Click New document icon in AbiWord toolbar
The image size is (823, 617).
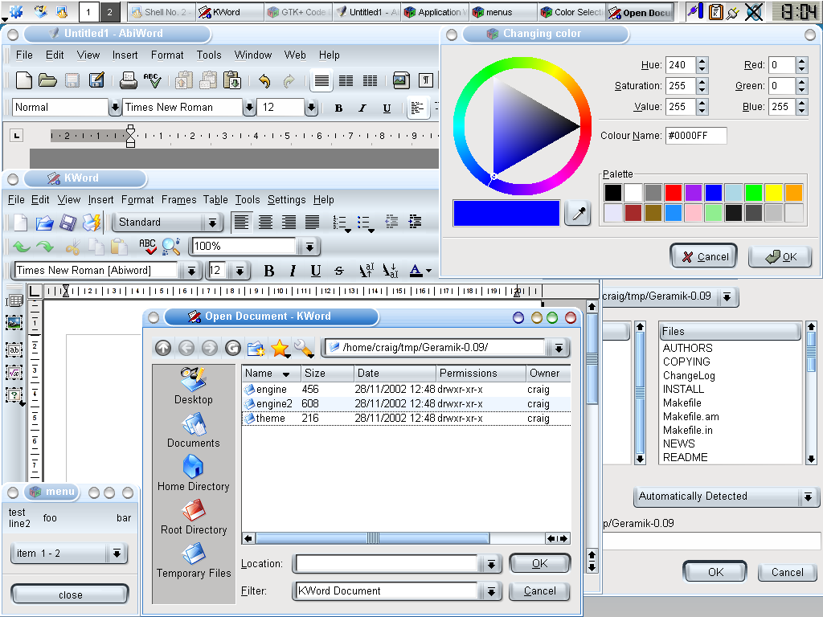[23, 80]
